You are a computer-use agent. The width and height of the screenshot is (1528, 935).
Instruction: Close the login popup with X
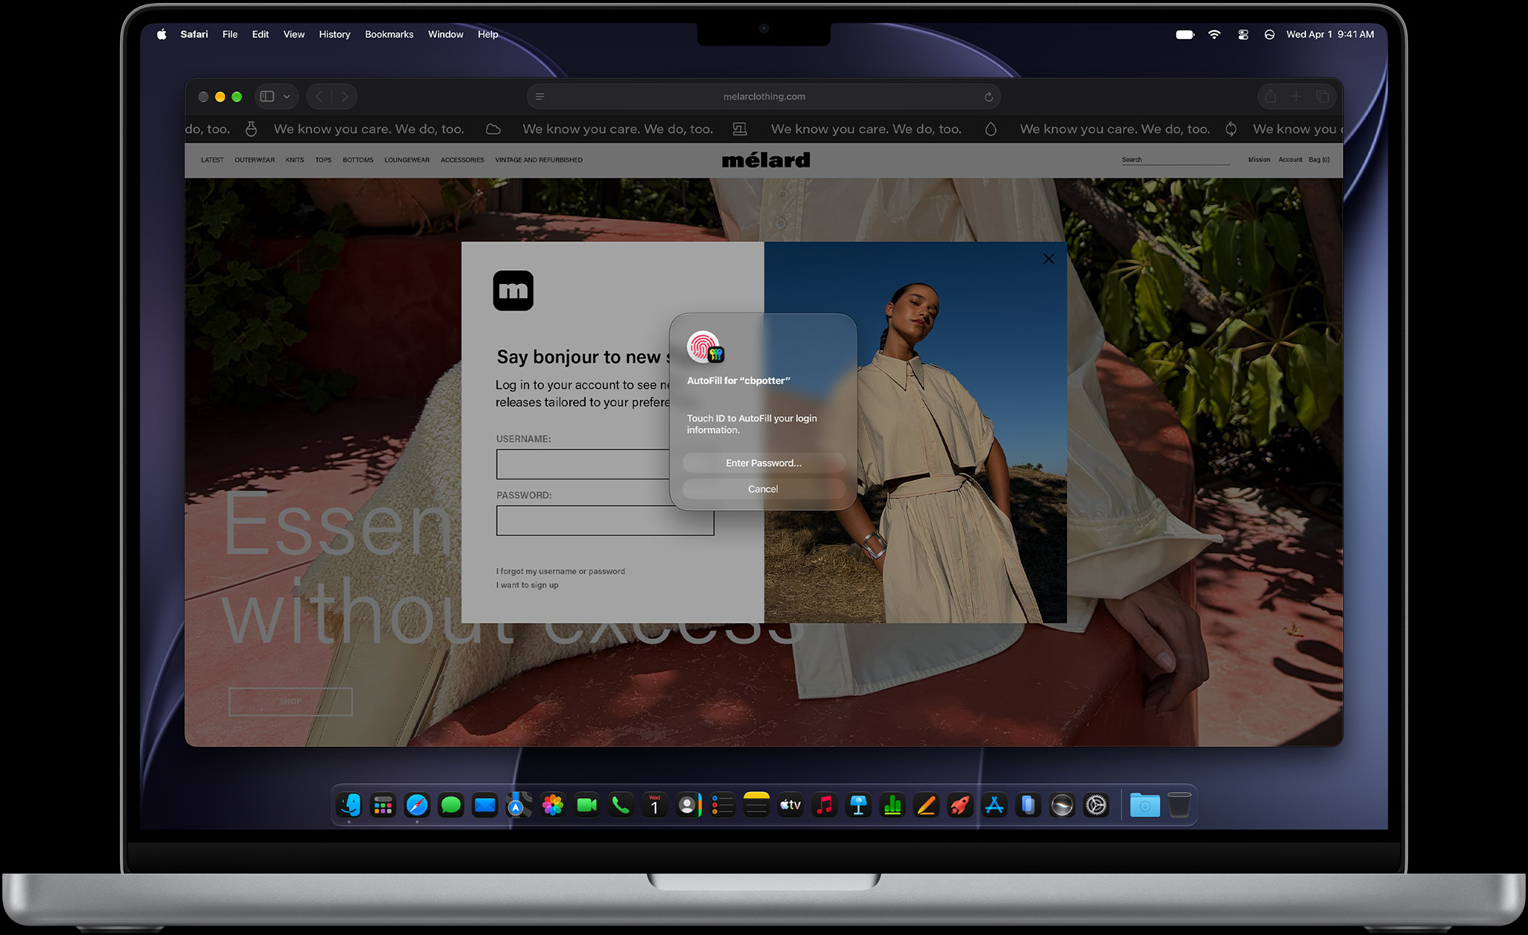pyautogui.click(x=1049, y=259)
